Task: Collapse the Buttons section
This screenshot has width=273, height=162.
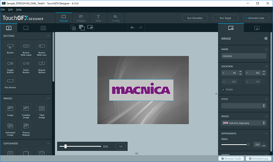Action: [x=48, y=36]
